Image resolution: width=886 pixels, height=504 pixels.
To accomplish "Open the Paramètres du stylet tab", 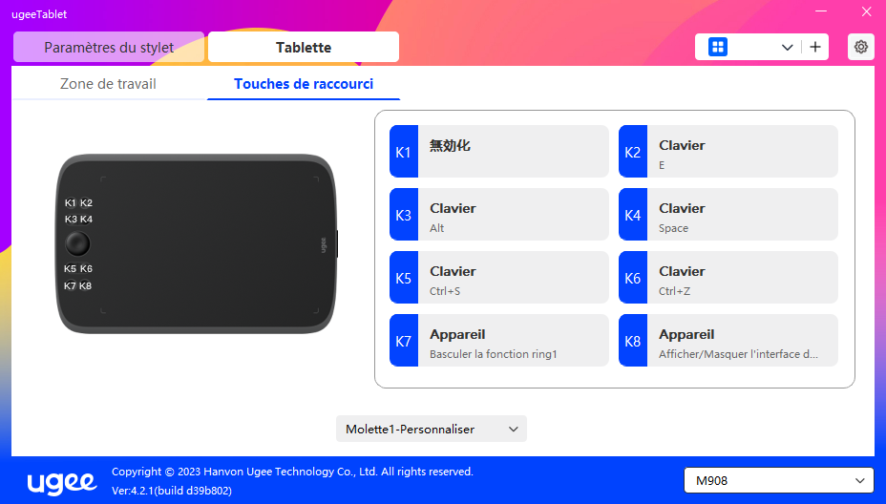I will [109, 47].
